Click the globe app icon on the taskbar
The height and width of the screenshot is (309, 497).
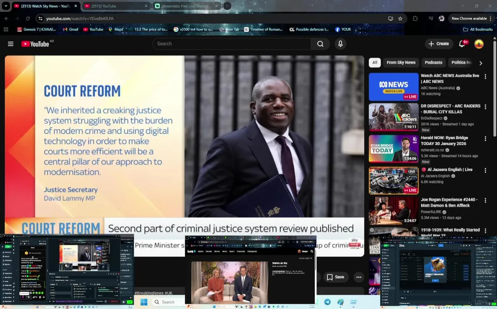pos(340,302)
